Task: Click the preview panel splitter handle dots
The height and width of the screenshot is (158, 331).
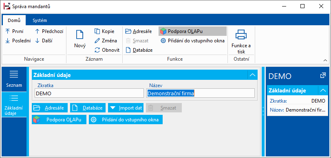Action: pos(263,111)
